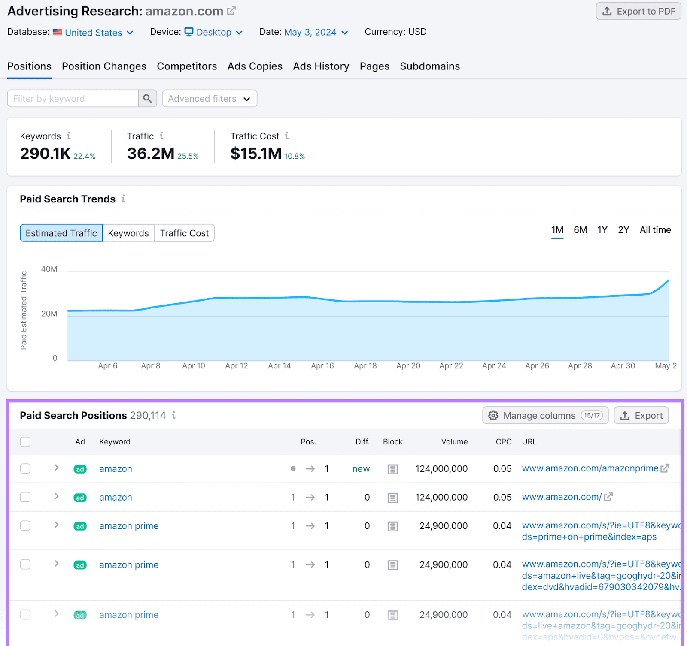Select the Traffic Cost trends tab
Viewport: 687px width, 646px height.
coord(184,233)
